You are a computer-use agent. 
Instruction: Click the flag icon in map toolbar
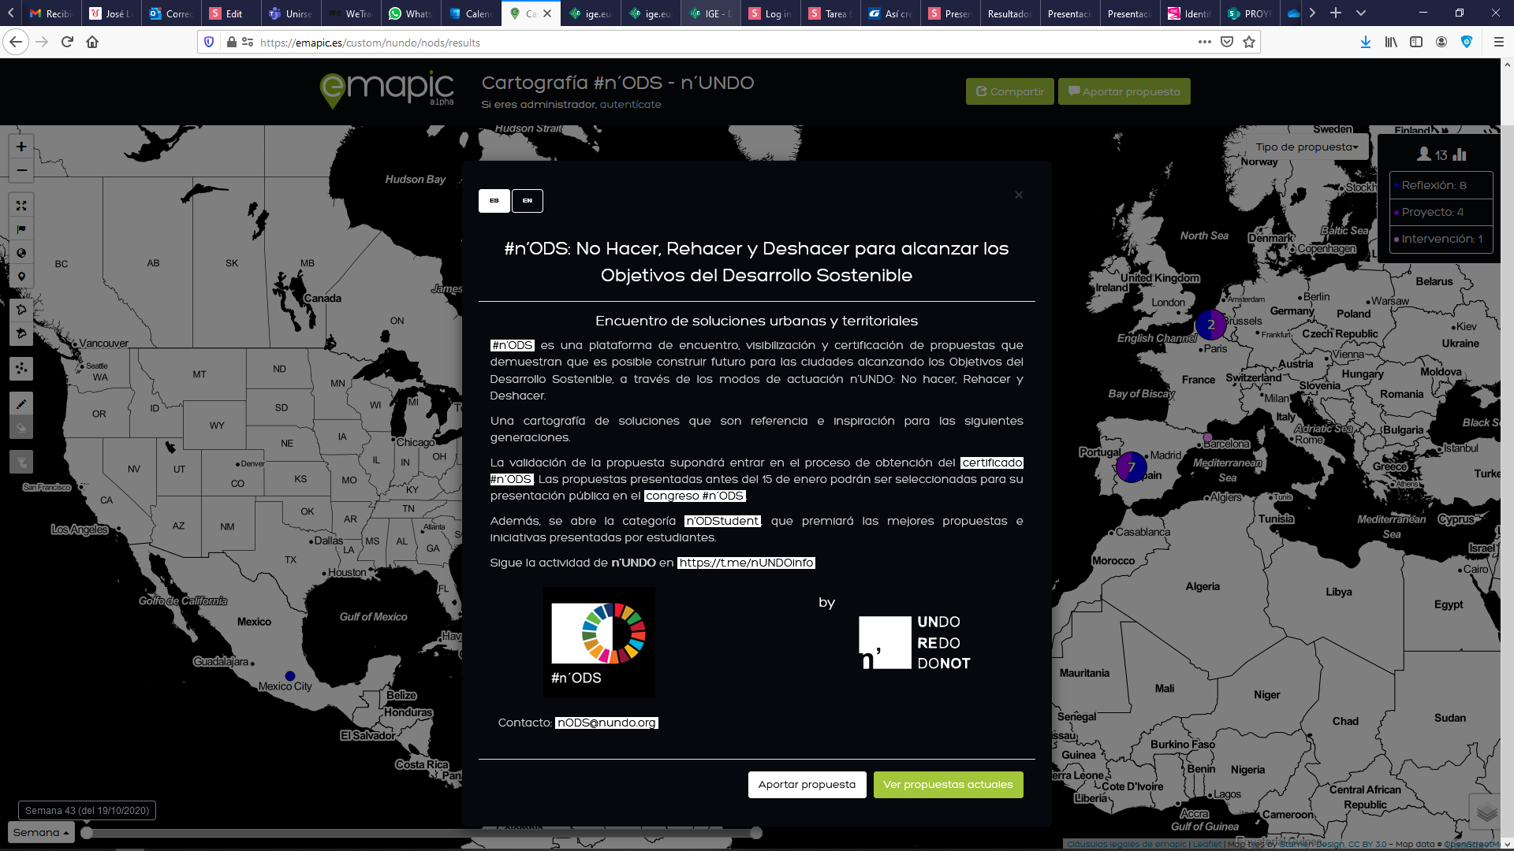pos(21,229)
